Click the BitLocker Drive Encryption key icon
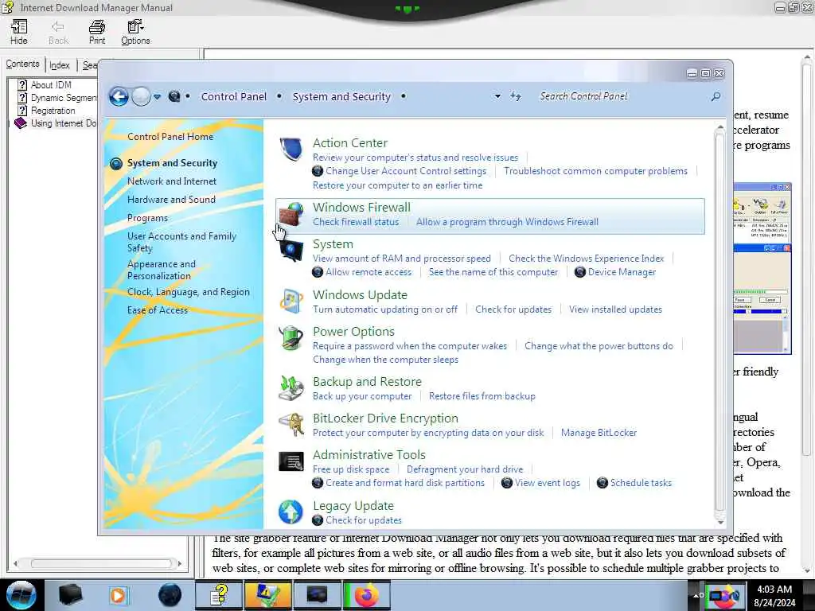815x611 pixels. point(291,425)
